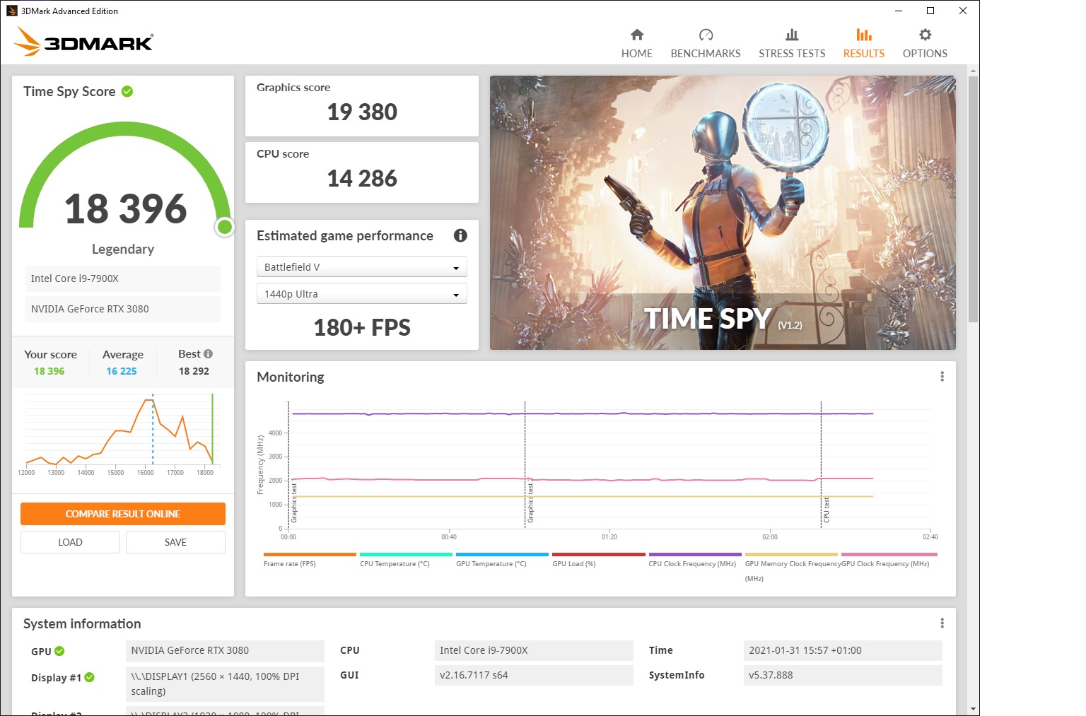
Task: Click the 180+ FPS estimate
Action: (x=362, y=327)
